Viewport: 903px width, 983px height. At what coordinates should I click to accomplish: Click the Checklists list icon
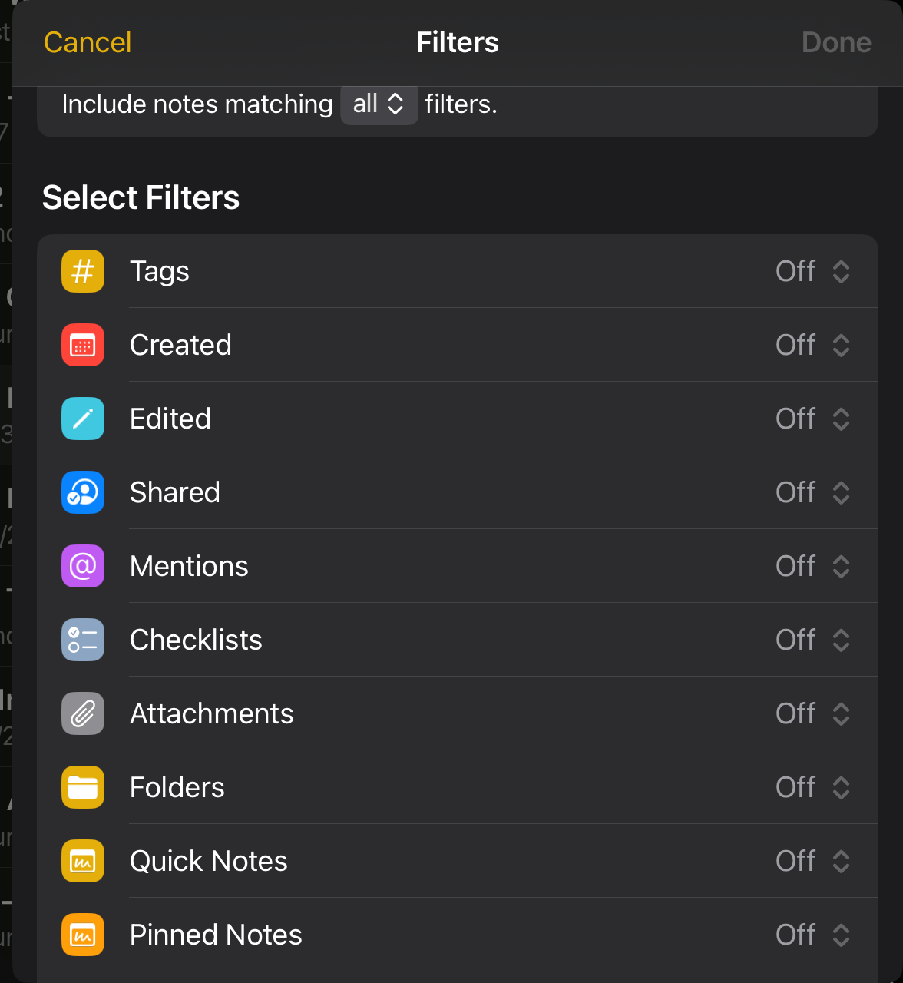(83, 640)
